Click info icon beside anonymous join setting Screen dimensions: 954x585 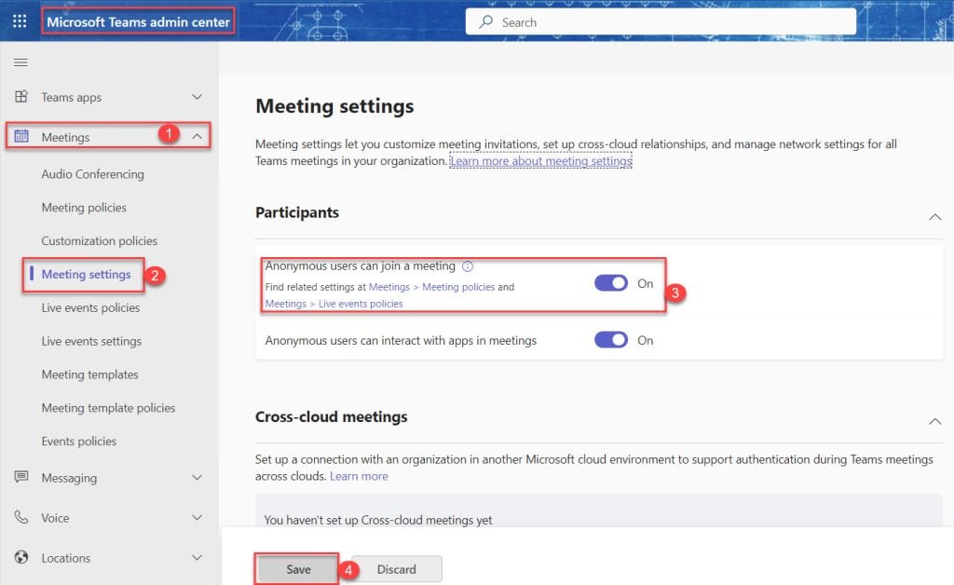[468, 266]
